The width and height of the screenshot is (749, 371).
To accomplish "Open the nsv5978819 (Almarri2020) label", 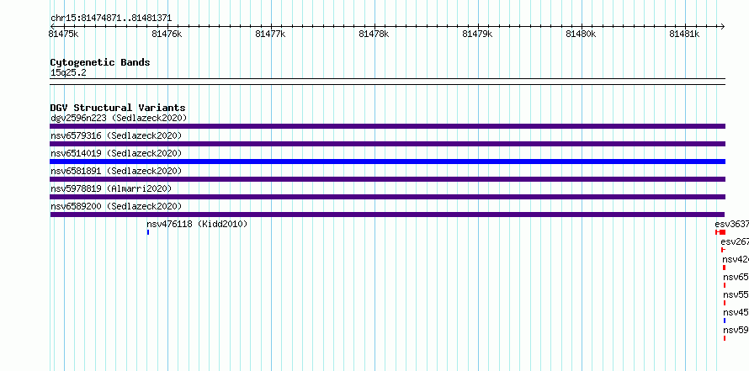I will pyautogui.click(x=111, y=188).
